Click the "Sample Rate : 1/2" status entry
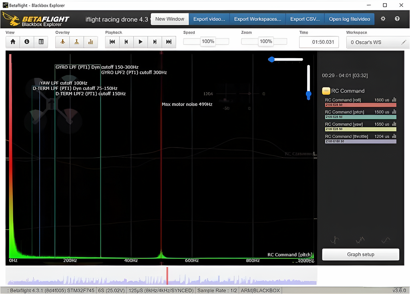This screenshot has height=294, width=410. [217, 291]
